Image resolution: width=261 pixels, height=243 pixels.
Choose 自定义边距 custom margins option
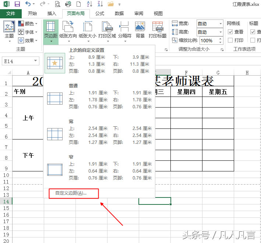[71, 193]
